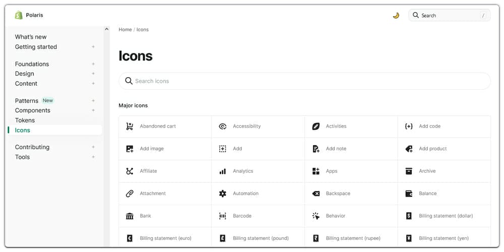504x252 pixels.
Task: Select the Accessibility icon
Action: [223, 127]
